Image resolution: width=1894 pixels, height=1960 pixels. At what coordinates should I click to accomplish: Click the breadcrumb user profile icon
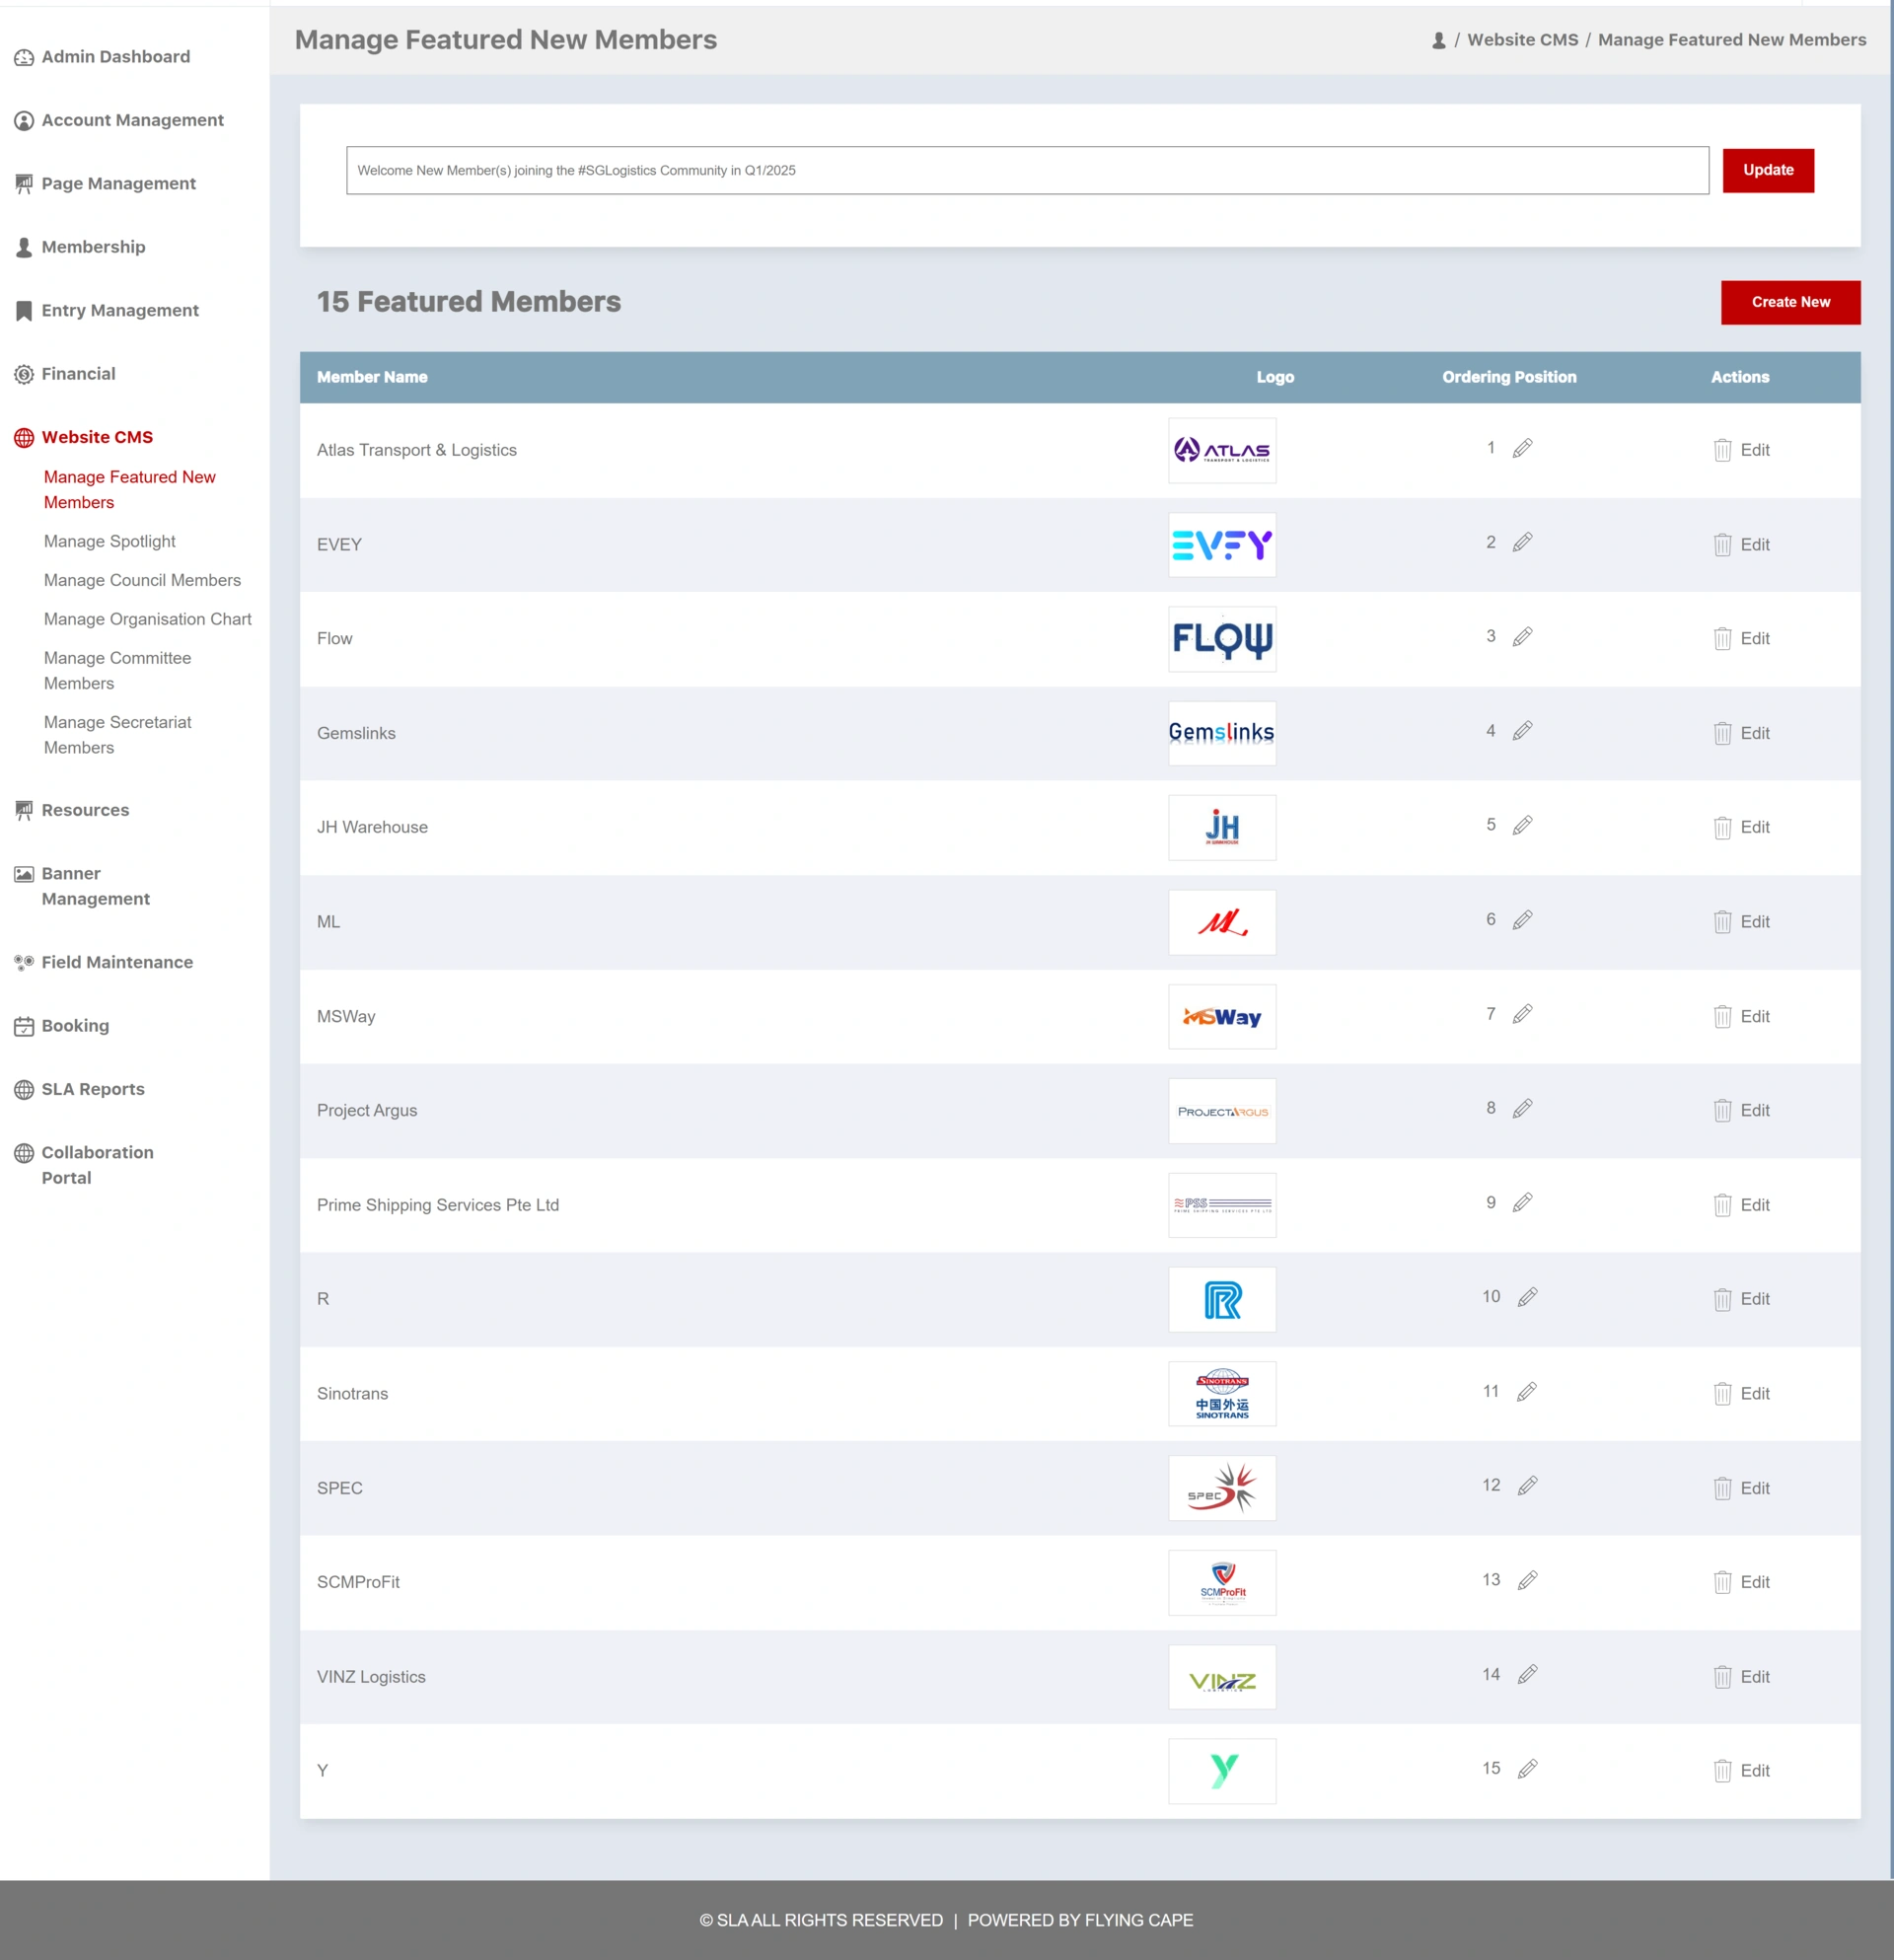tap(1438, 40)
